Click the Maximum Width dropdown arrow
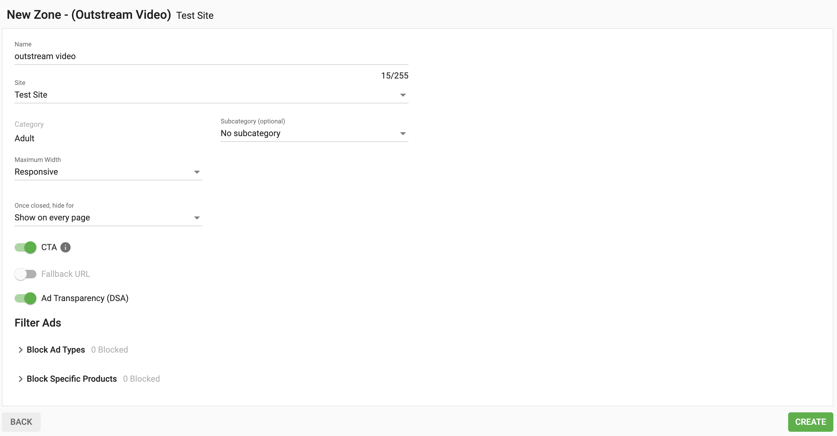This screenshot has width=837, height=436. click(197, 172)
